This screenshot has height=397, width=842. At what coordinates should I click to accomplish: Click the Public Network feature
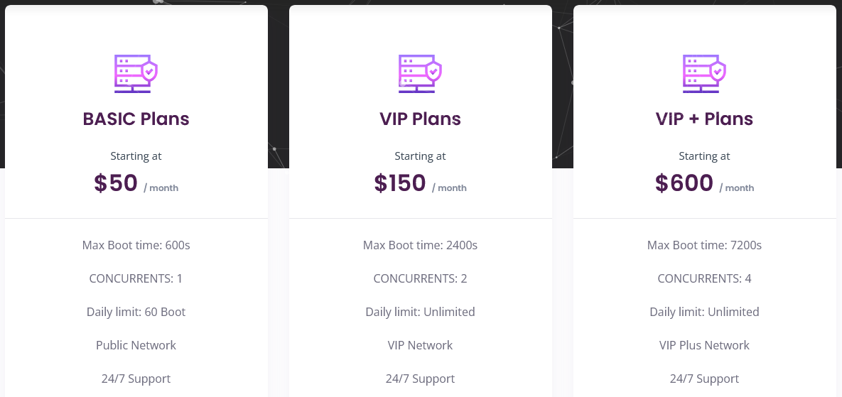click(136, 345)
